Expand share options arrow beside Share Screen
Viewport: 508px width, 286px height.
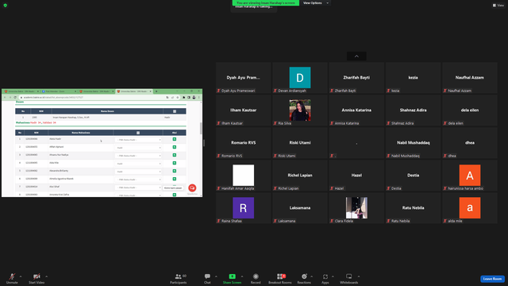coord(241,276)
